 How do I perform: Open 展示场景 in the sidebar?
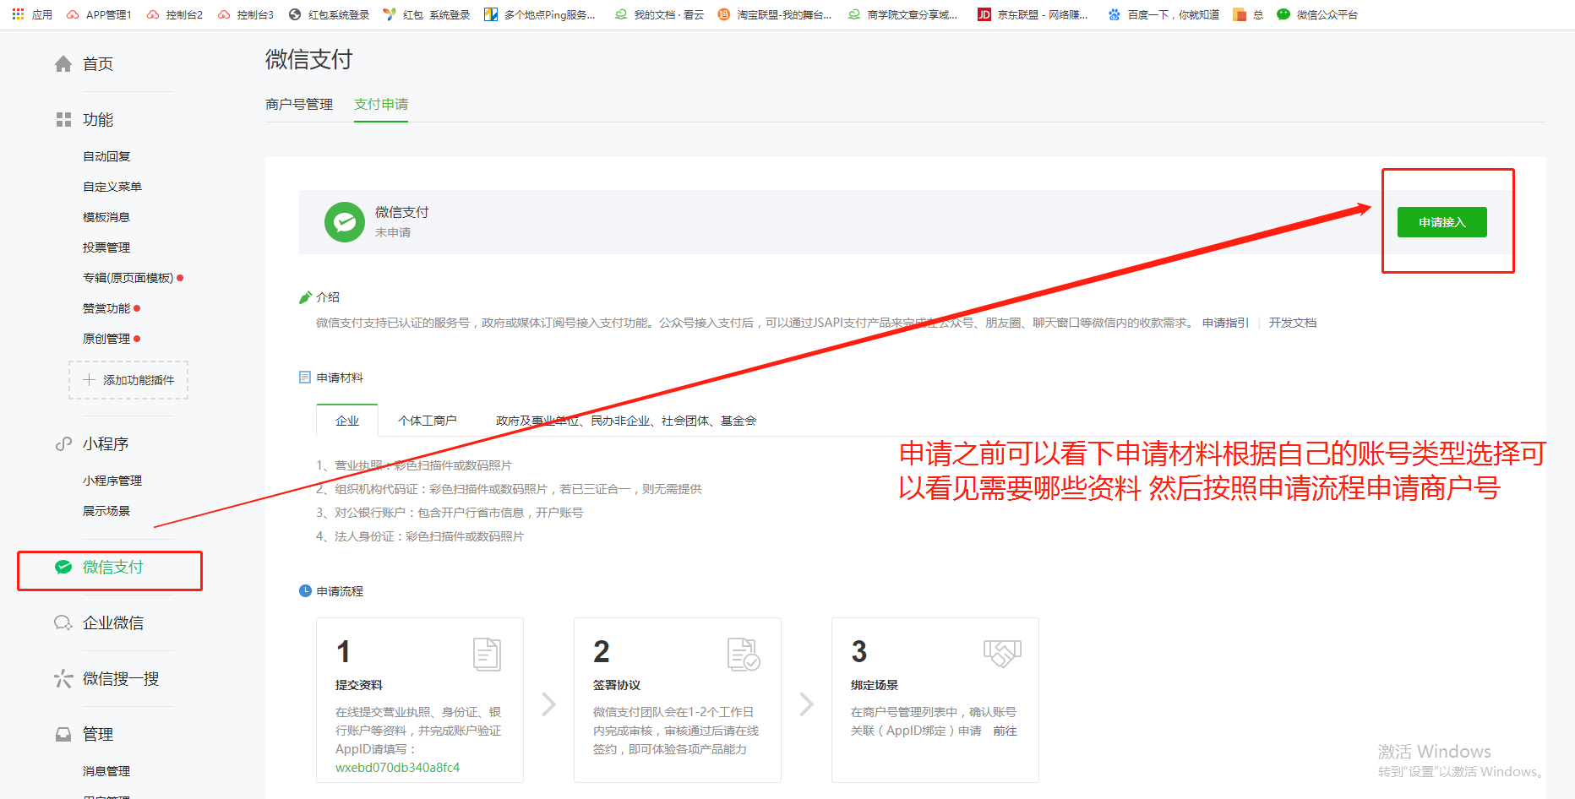click(x=106, y=511)
